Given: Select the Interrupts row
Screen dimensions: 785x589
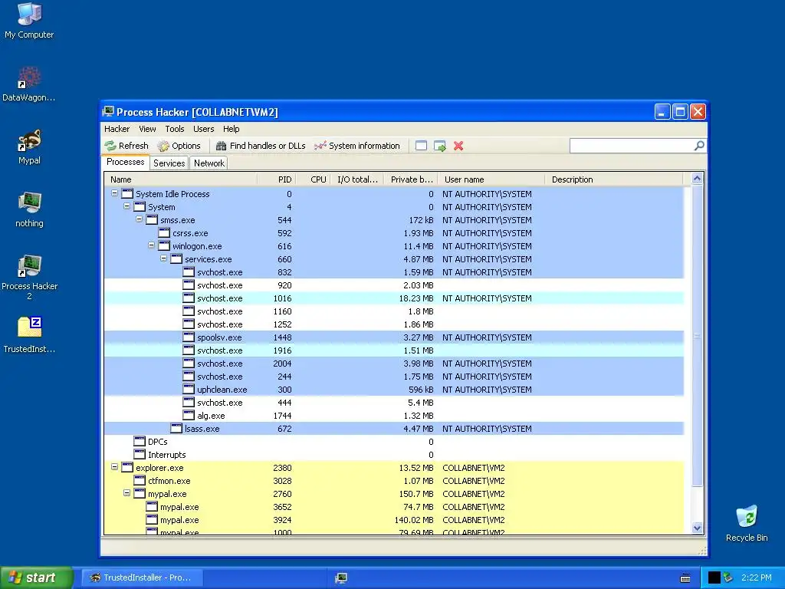Looking at the screenshot, I should click(394, 454).
